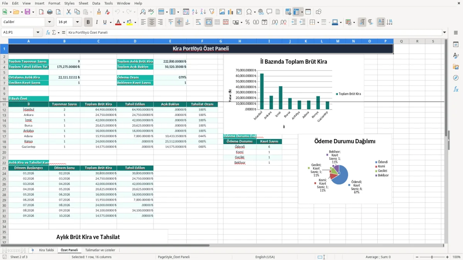Image resolution: width=463 pixels, height=260 pixels.
Task: Open the Sheet menu
Action: click(83, 3)
